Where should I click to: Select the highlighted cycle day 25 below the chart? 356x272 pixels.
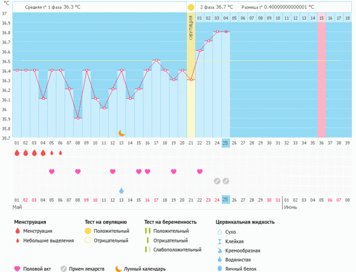point(225,143)
